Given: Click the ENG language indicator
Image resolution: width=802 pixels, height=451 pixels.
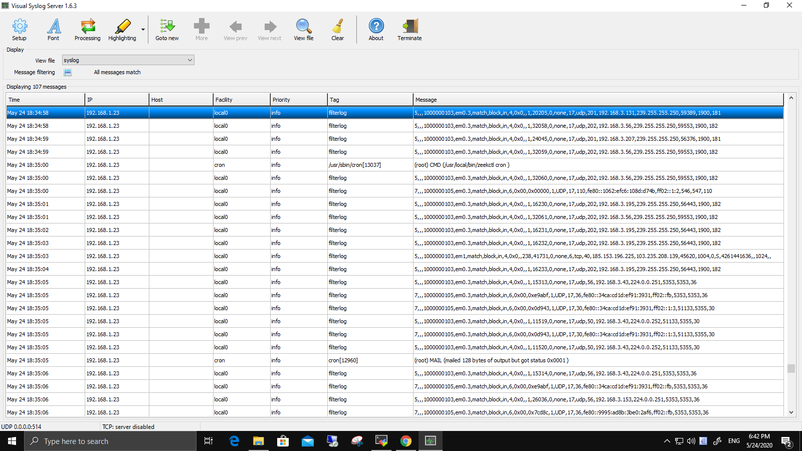Looking at the screenshot, I should coord(734,441).
